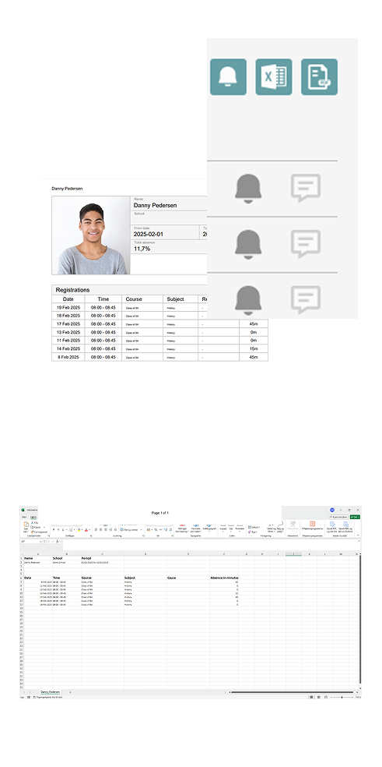Click Danny Pedersen's profile photo
The image size is (382, 767).
pos(91,235)
